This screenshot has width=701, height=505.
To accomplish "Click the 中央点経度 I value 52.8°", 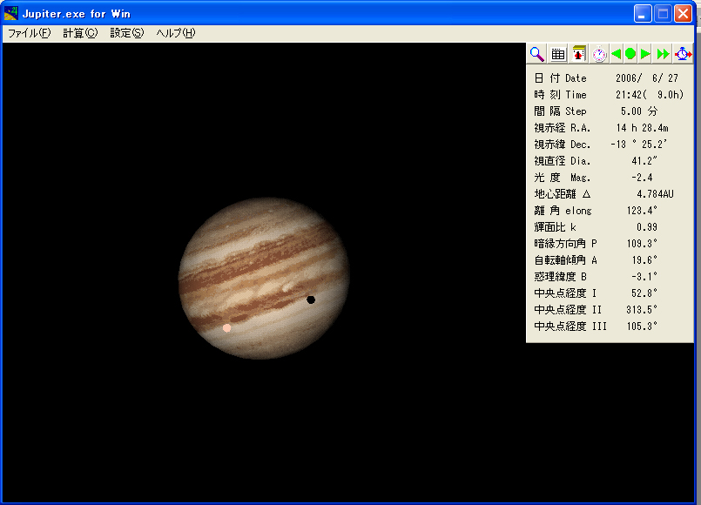I will [x=644, y=293].
